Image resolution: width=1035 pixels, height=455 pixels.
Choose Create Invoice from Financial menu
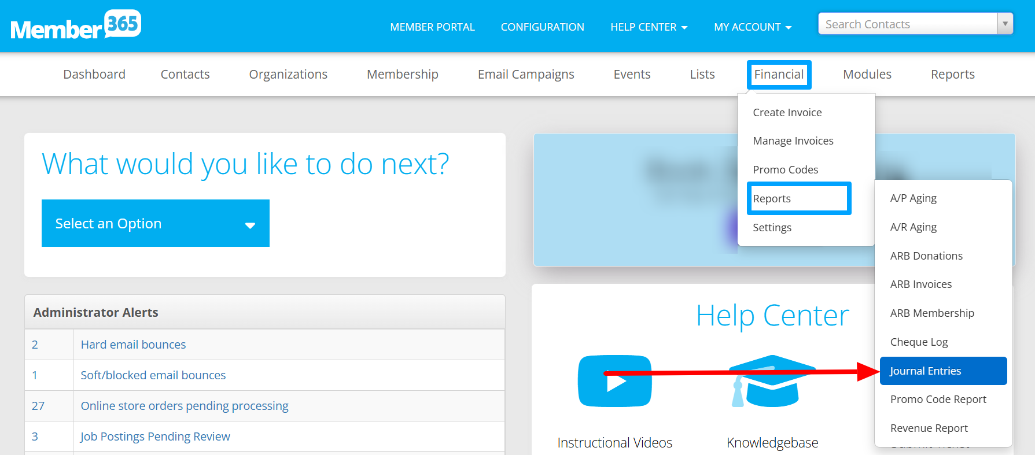click(787, 112)
